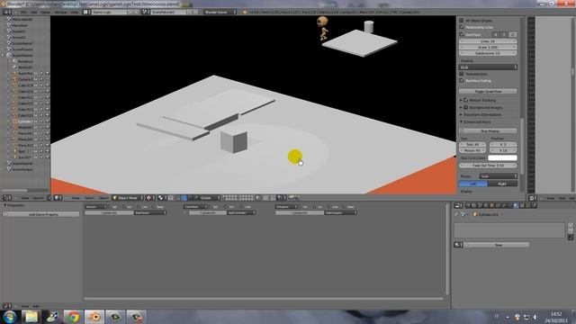
Task: Open the viewport shading mode icon
Action: 150,198
